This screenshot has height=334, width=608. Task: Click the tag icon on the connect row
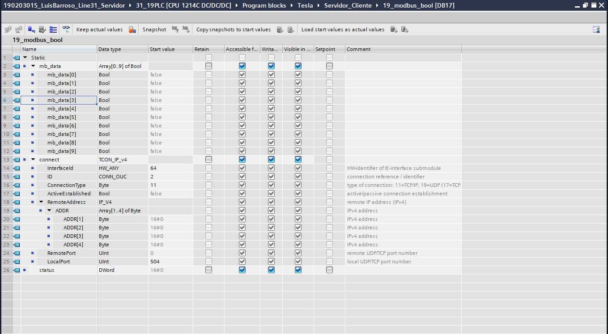coord(17,160)
